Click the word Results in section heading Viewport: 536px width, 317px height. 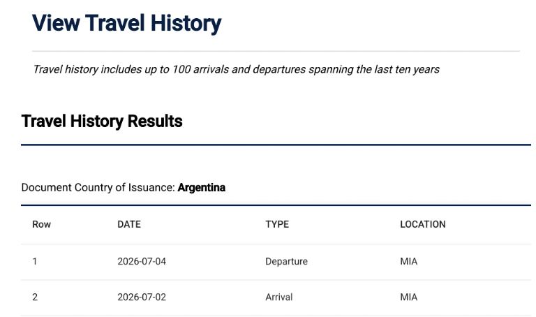tap(155, 121)
